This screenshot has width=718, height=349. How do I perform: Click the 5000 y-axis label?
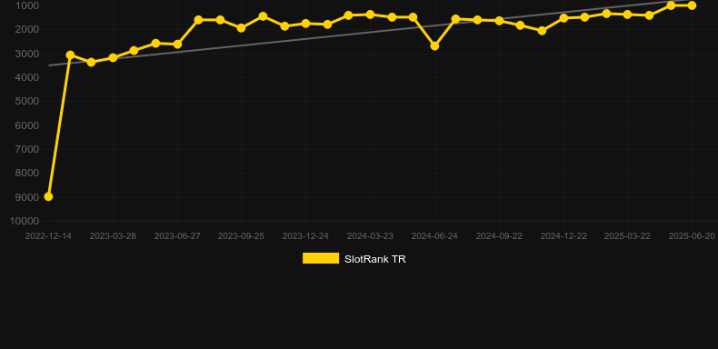pyautogui.click(x=27, y=101)
